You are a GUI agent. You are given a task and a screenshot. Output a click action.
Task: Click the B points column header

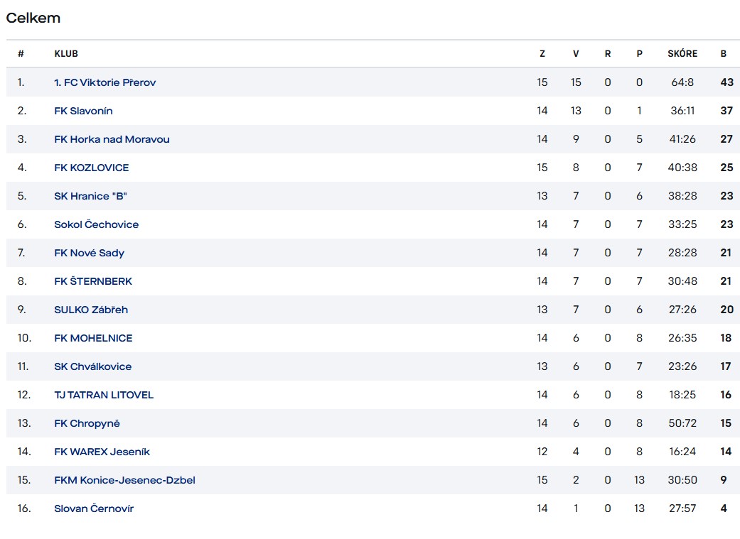(x=724, y=54)
